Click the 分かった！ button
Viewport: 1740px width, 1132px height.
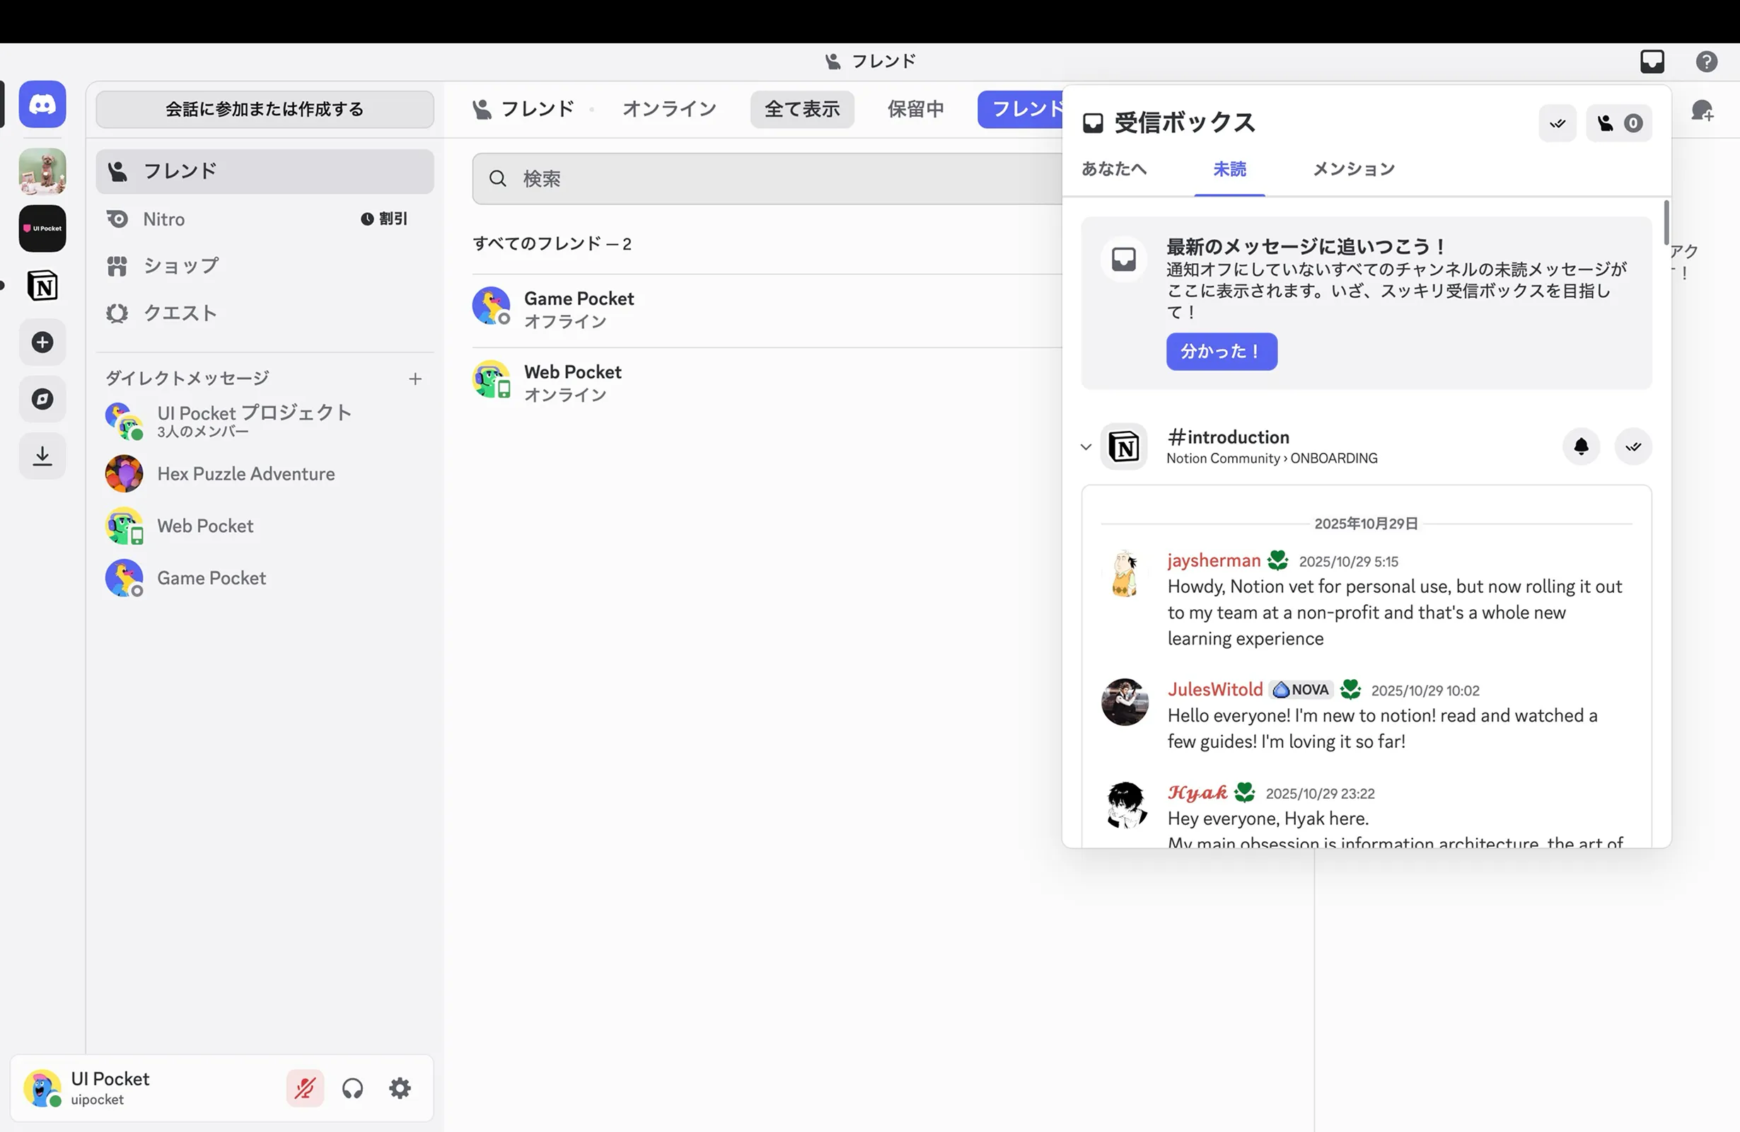1222,352
